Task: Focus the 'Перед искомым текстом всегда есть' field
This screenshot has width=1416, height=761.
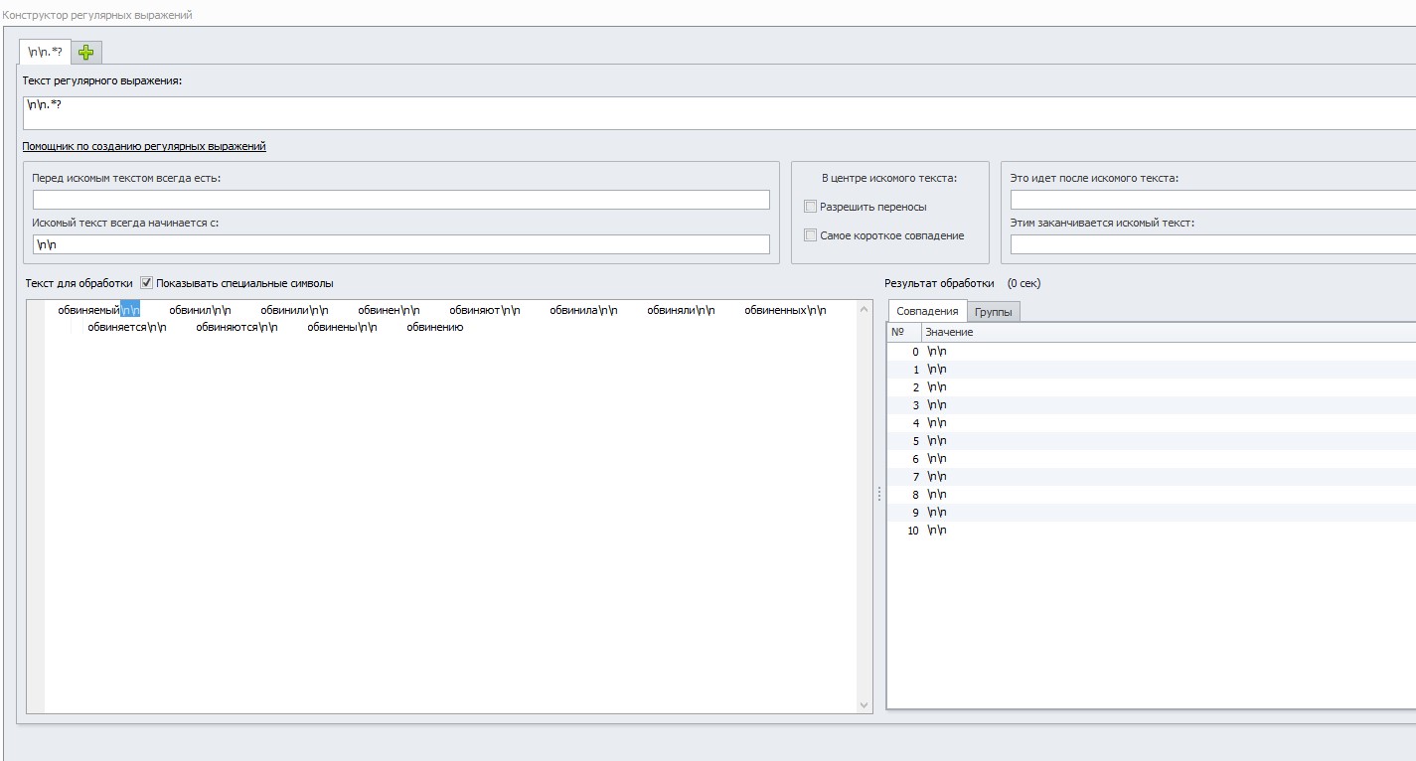Action: (x=401, y=200)
